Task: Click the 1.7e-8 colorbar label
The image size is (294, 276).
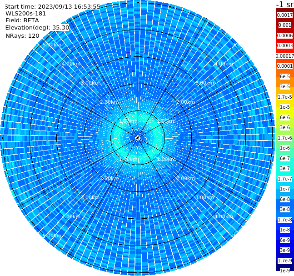Action: click(285, 220)
